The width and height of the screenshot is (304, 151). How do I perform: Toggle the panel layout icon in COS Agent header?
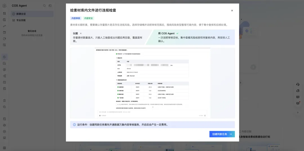pos(50,6)
